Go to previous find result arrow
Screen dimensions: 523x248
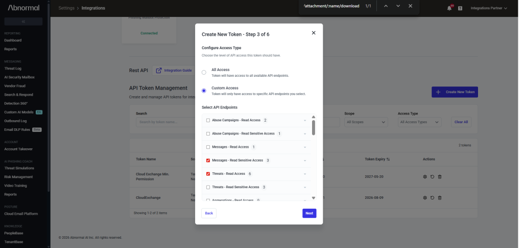[x=386, y=6]
